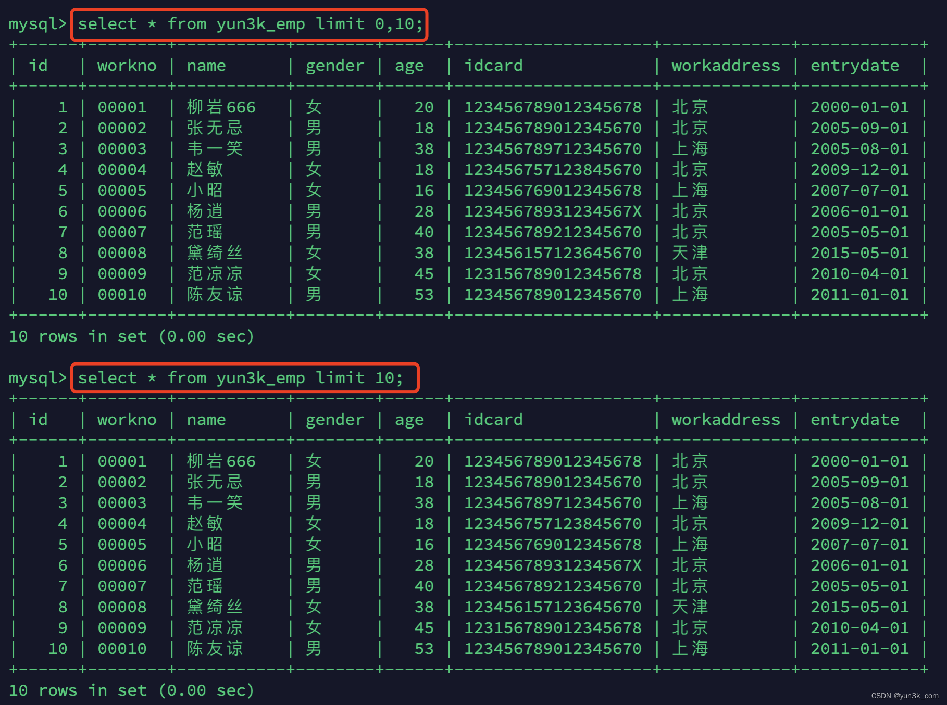The width and height of the screenshot is (947, 705).
Task: Click the 'entrydate' header in limit 10 results
Action: pyautogui.click(x=855, y=420)
